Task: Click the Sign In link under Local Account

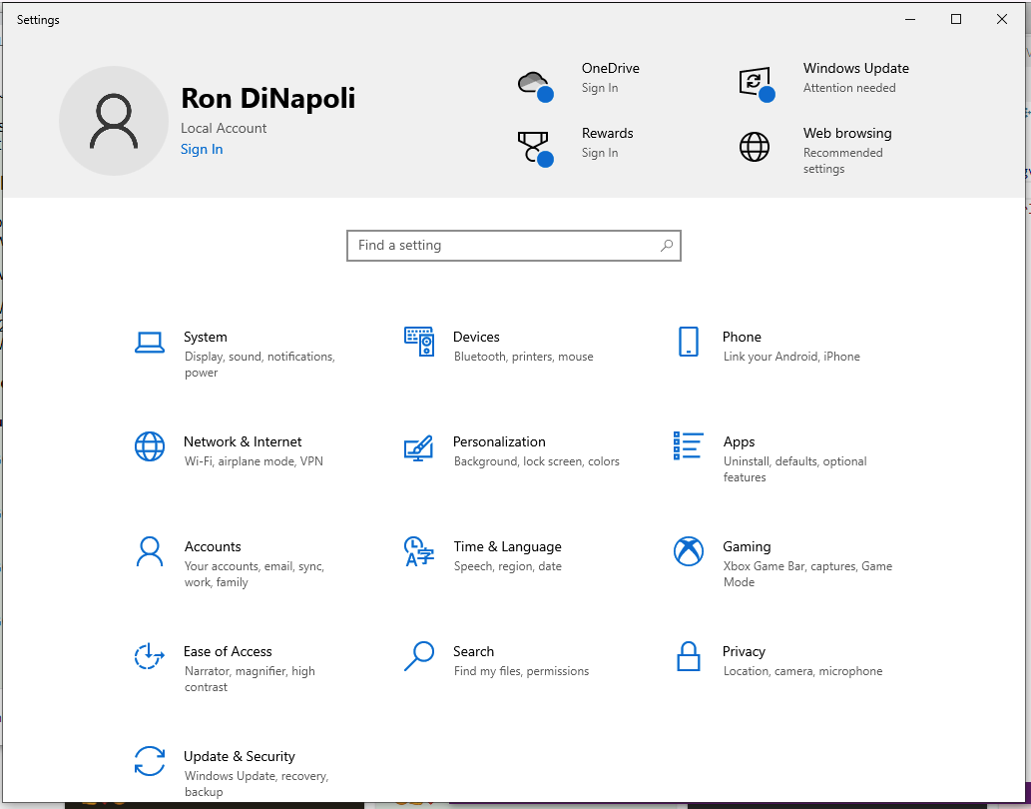Action: 202,150
